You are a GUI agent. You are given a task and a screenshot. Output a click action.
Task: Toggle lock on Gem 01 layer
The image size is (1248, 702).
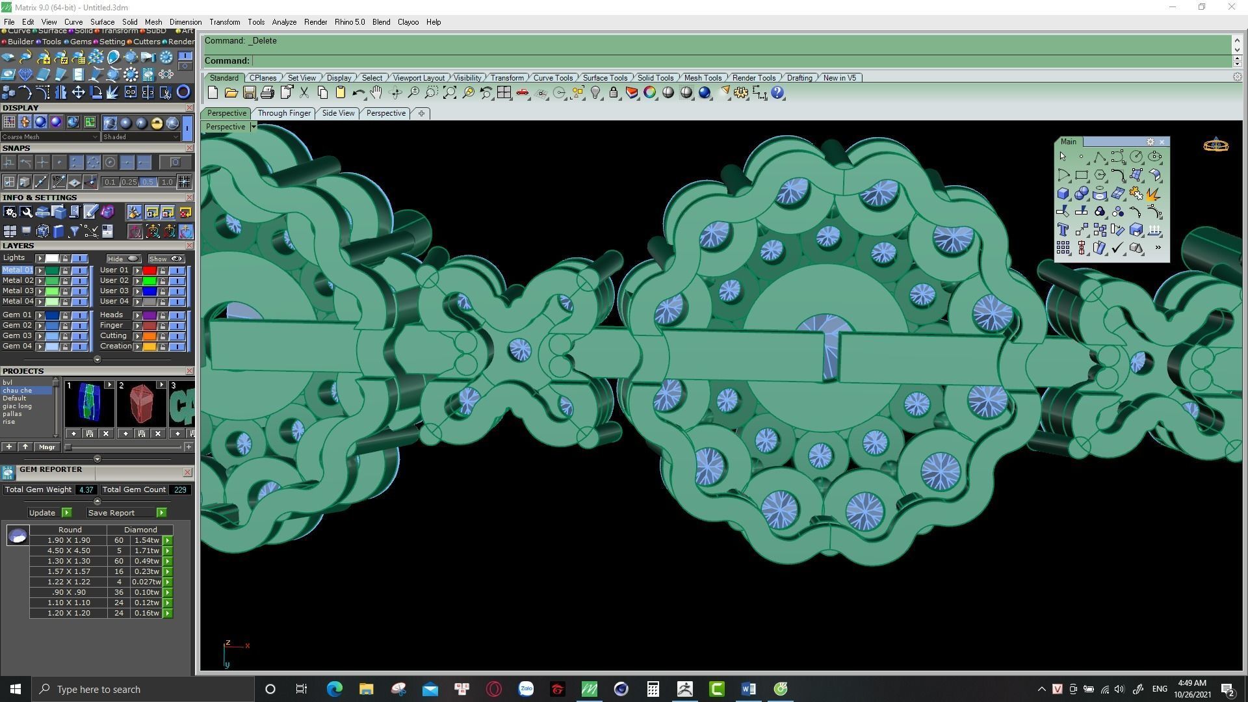click(65, 315)
